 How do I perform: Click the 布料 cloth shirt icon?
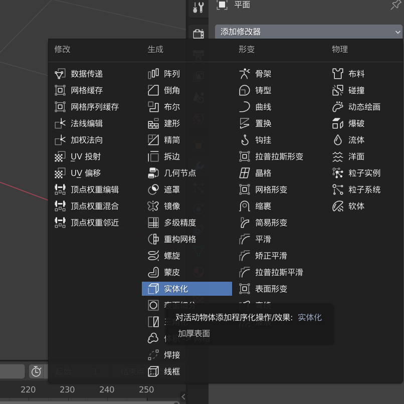click(338, 74)
